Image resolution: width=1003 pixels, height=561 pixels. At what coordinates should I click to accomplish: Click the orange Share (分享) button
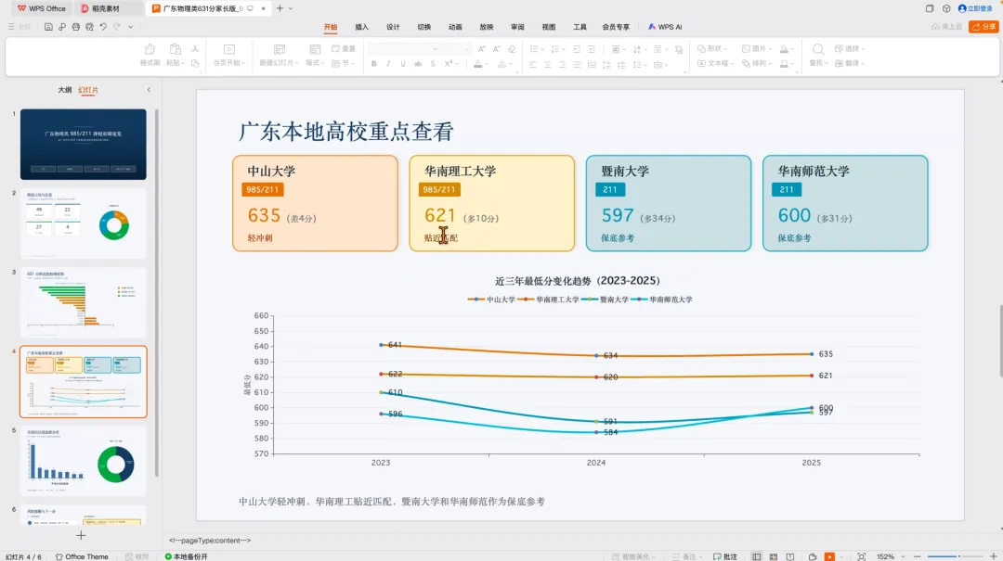pos(983,27)
